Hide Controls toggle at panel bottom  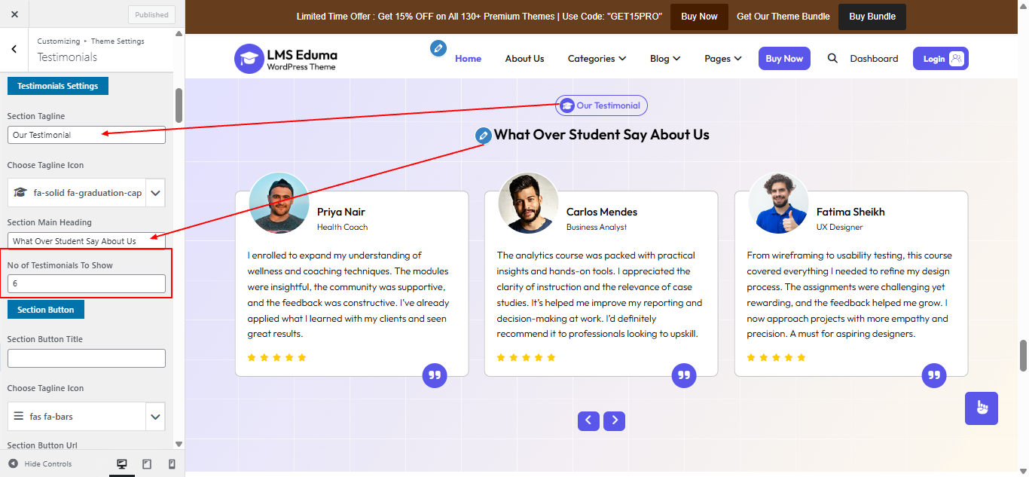tap(40, 464)
